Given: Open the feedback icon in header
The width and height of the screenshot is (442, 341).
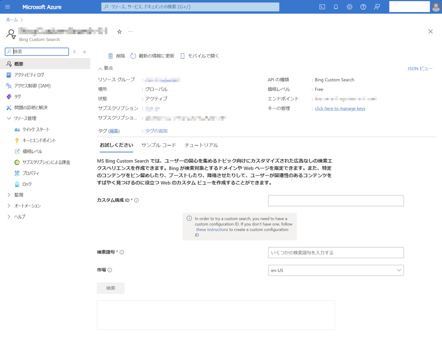Looking at the screenshot, I should 377,7.
